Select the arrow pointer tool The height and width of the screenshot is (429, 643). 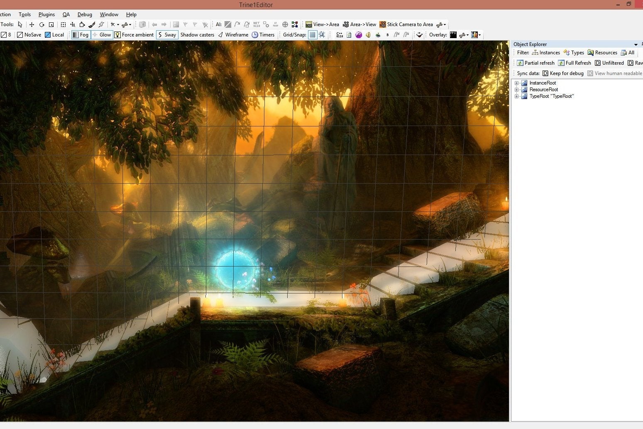point(20,24)
